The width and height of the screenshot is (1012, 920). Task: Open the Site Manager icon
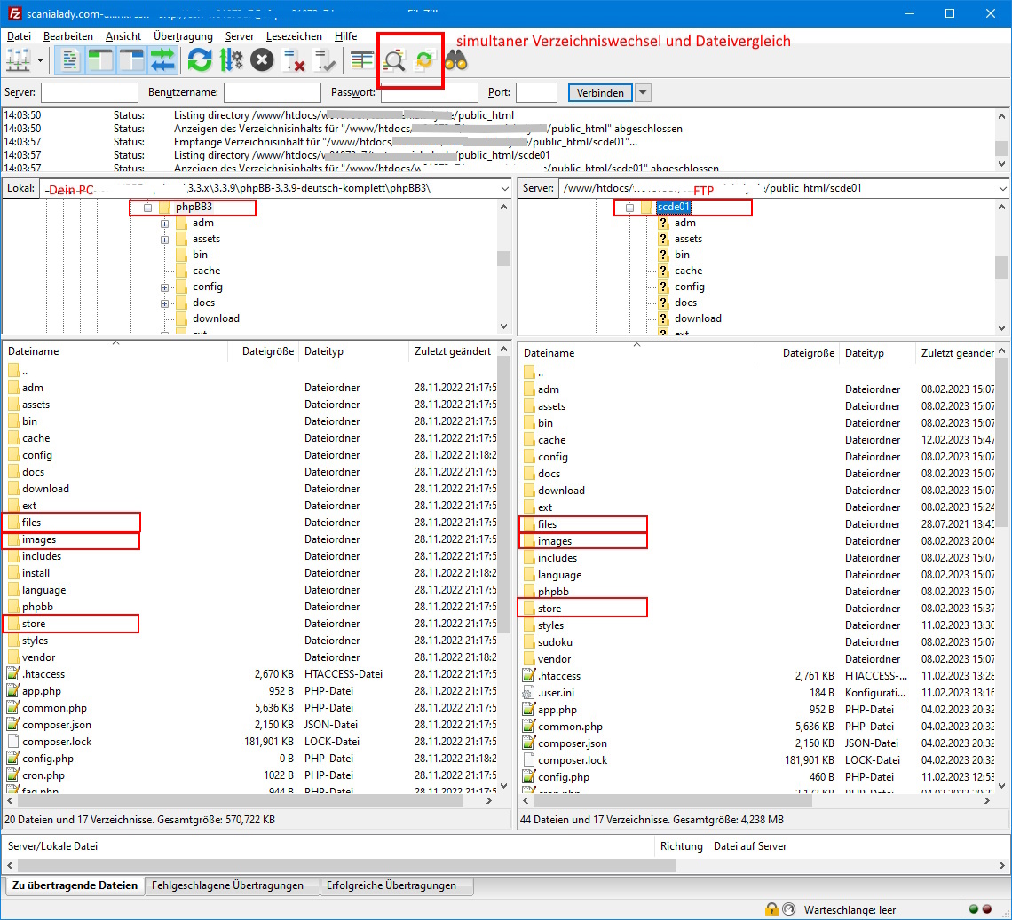(x=17, y=60)
